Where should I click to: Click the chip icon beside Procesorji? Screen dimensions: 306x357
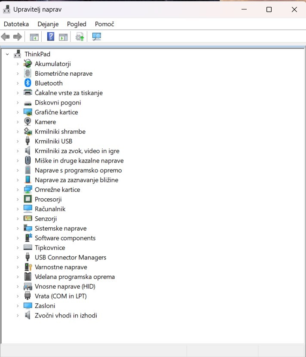pos(28,199)
